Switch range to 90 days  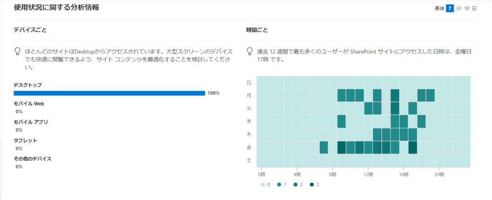pos(467,9)
